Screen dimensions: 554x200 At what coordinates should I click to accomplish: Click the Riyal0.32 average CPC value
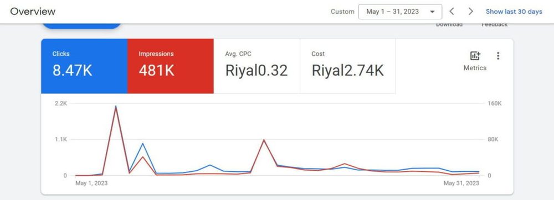(257, 70)
